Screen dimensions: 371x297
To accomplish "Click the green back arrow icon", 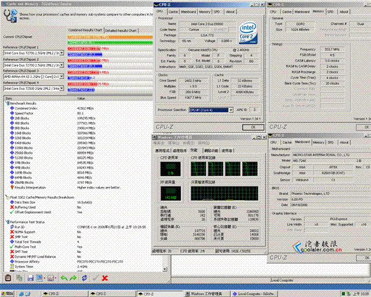I will [x=64, y=278].
